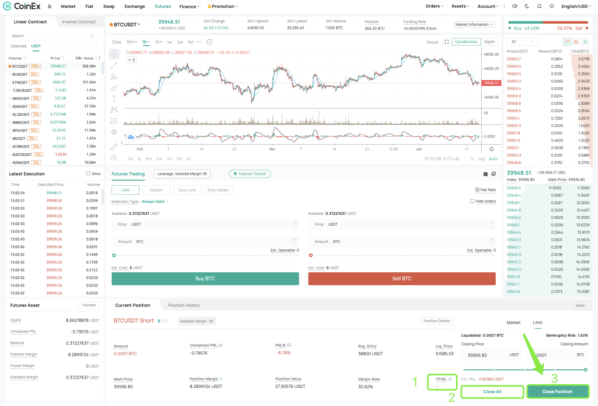
Task: Select the Market closing option
Action: (x=513, y=323)
